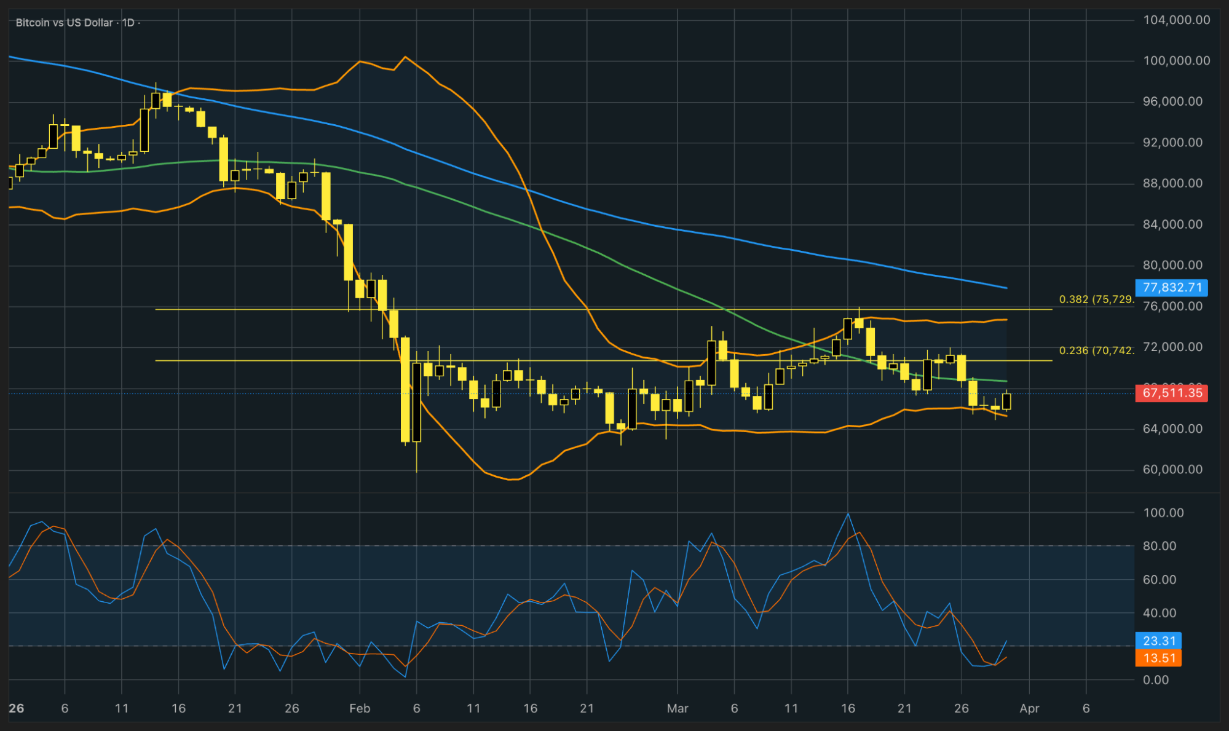This screenshot has height=731, width=1229.
Task: Click the 100.00 label on oscillator scale
Action: coord(1163,512)
